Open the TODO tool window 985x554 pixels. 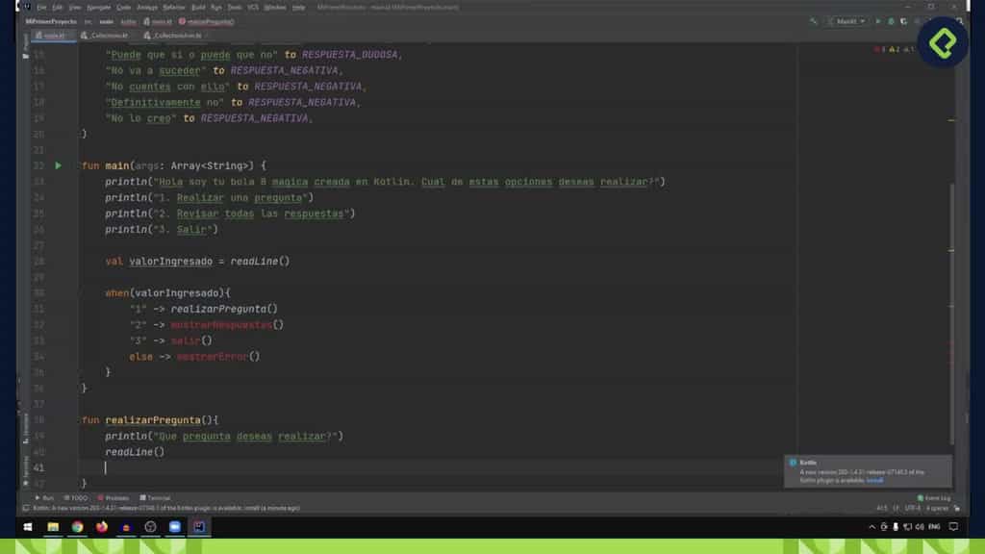coord(77,497)
